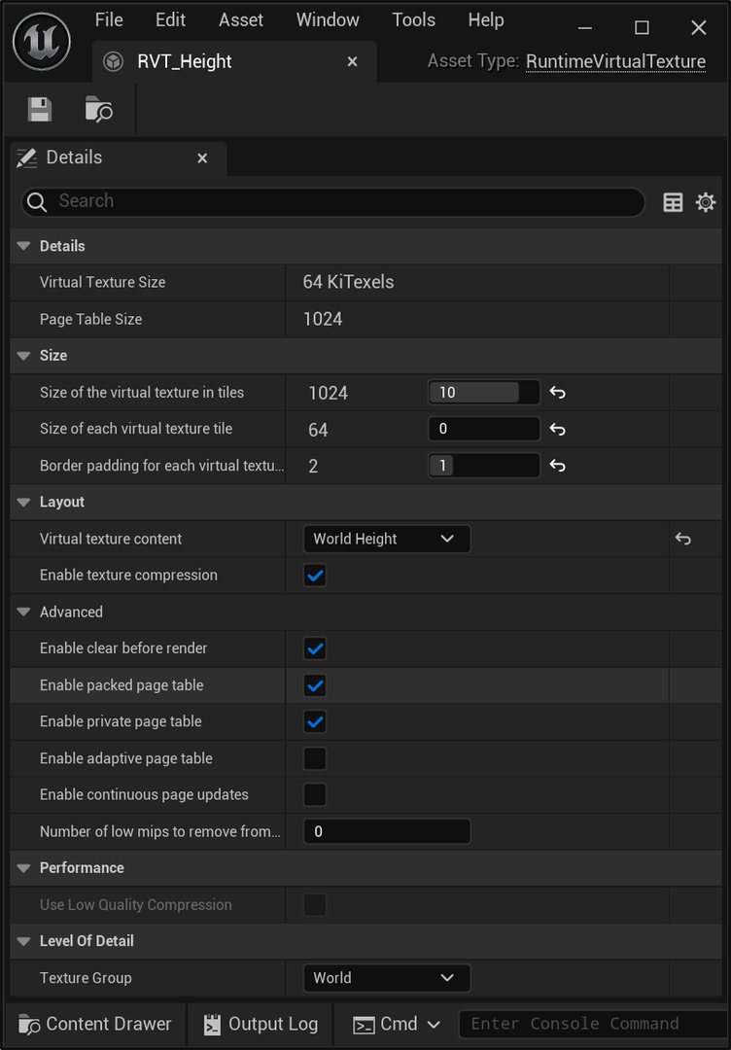Open the Asset menu
The image size is (731, 1050).
click(240, 19)
